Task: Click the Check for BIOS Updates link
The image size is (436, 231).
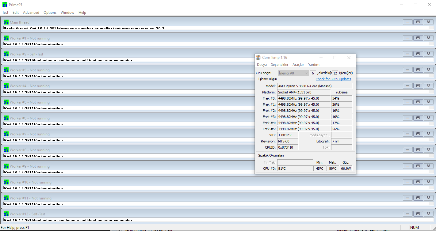Action: [333, 79]
